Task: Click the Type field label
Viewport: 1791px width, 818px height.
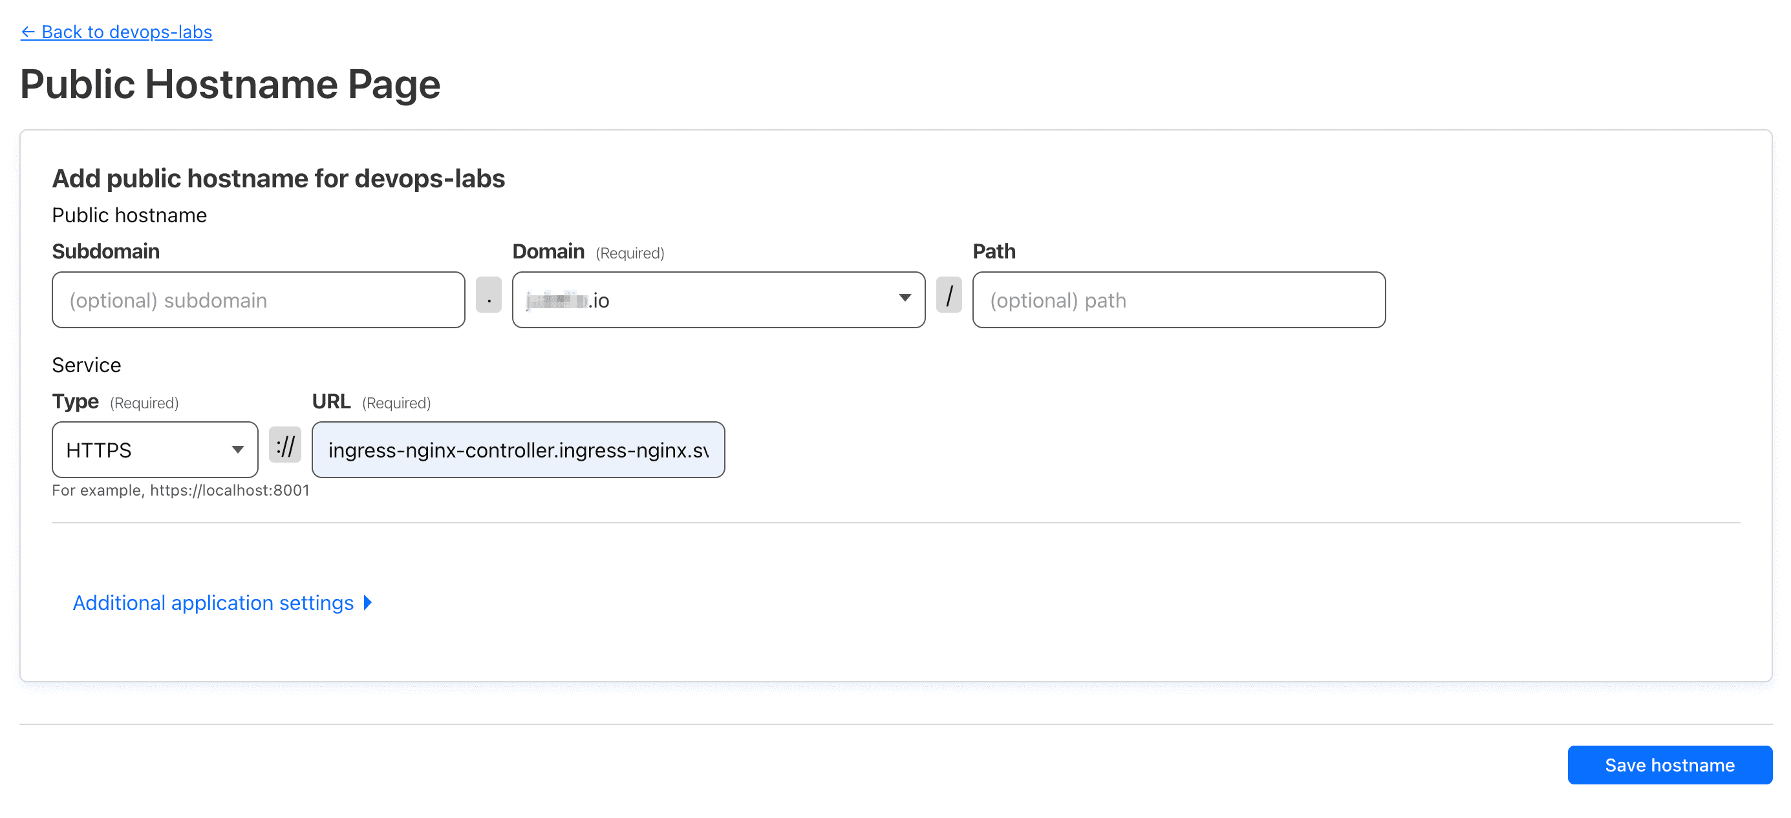Action: 75,402
